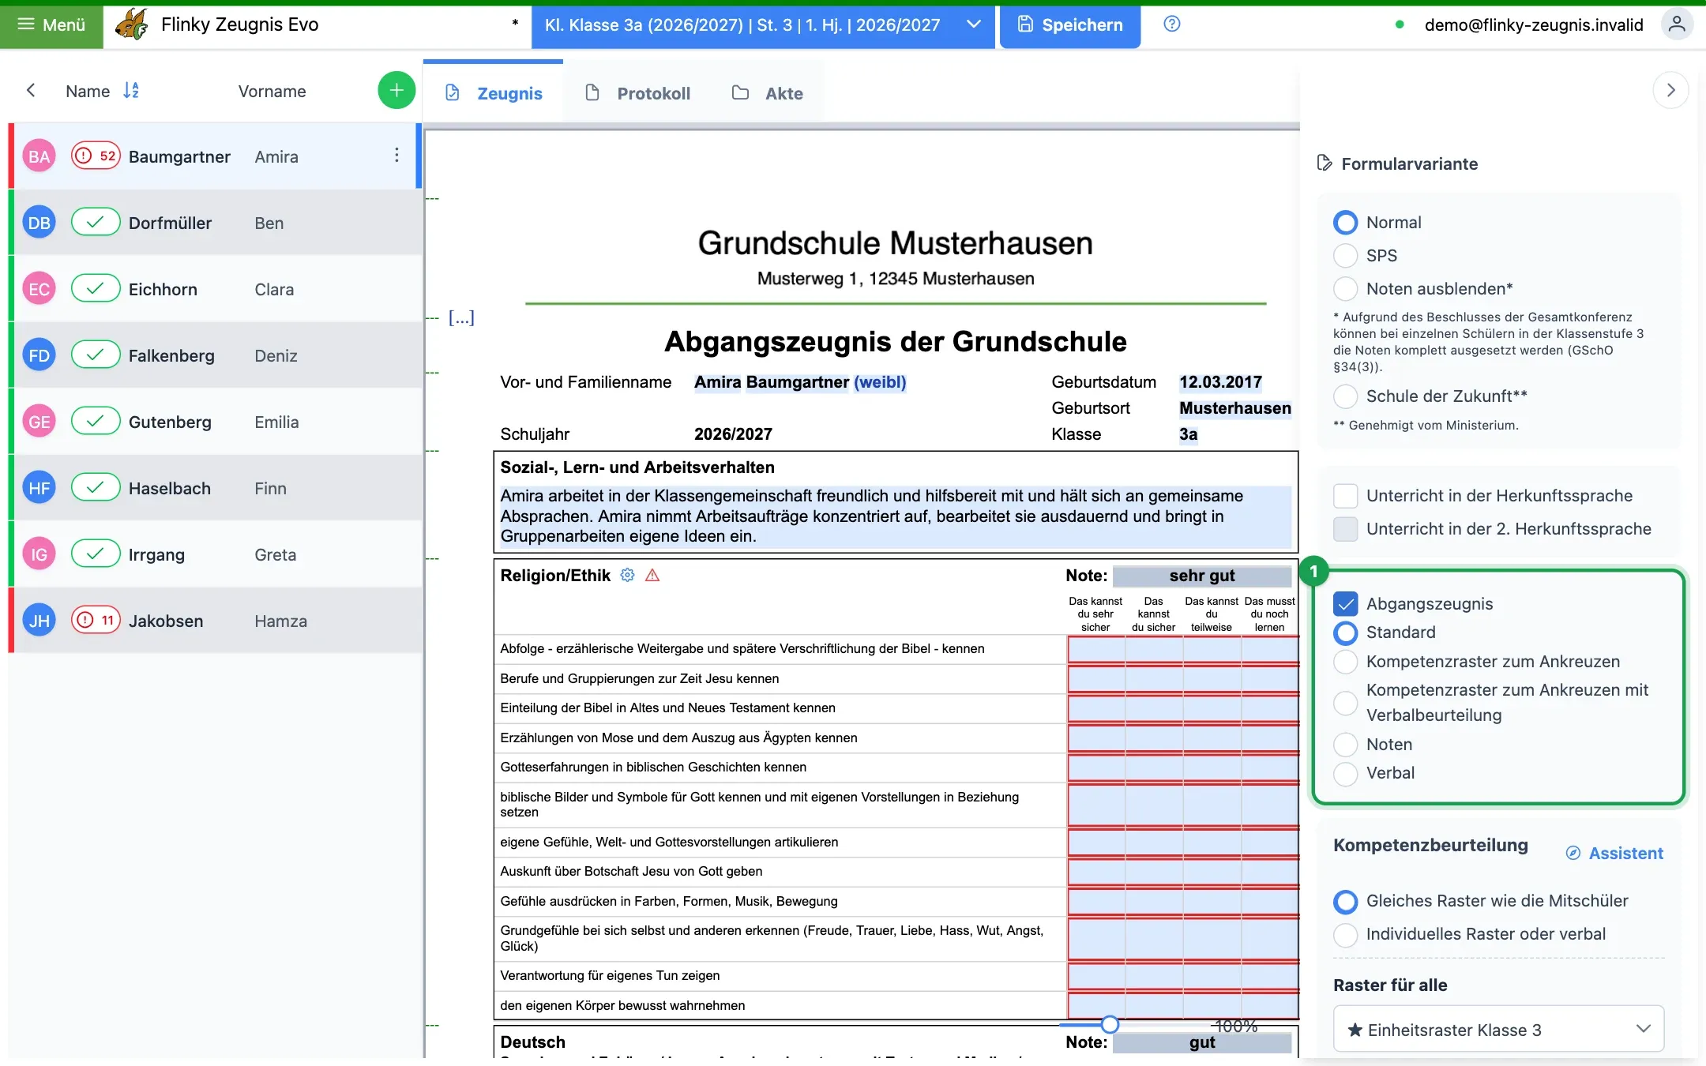This screenshot has height=1066, width=1706.
Task: Collapse the right panel with chevron
Action: coord(1670,90)
